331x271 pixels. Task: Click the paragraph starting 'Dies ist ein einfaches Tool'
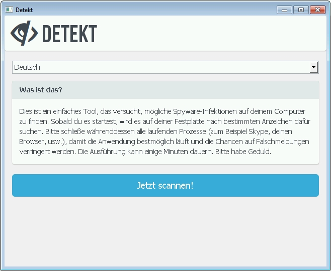pos(164,131)
